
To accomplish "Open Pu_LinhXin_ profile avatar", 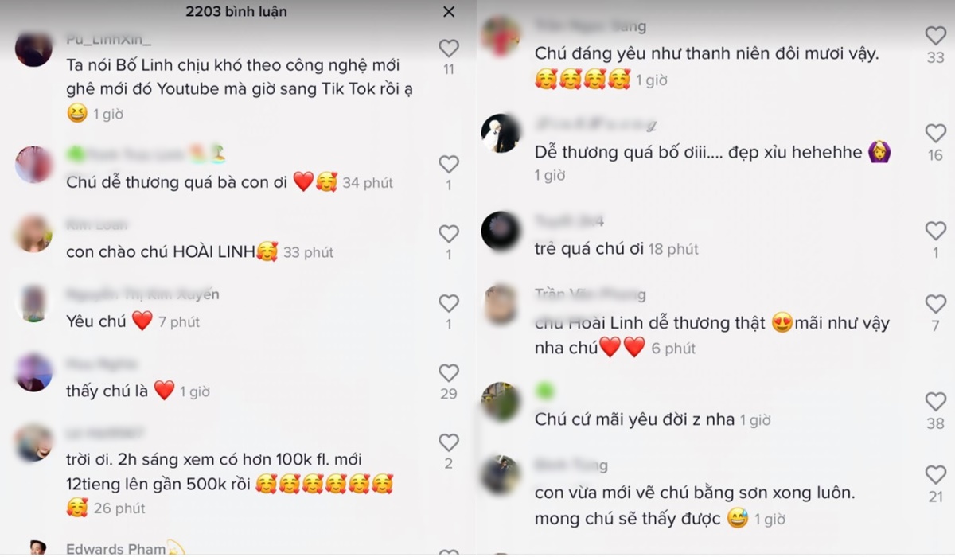I will [33, 49].
